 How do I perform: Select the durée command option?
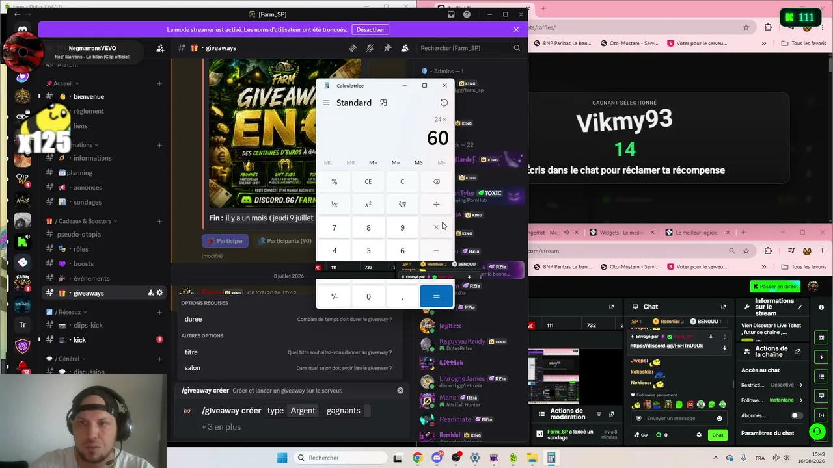click(288, 319)
